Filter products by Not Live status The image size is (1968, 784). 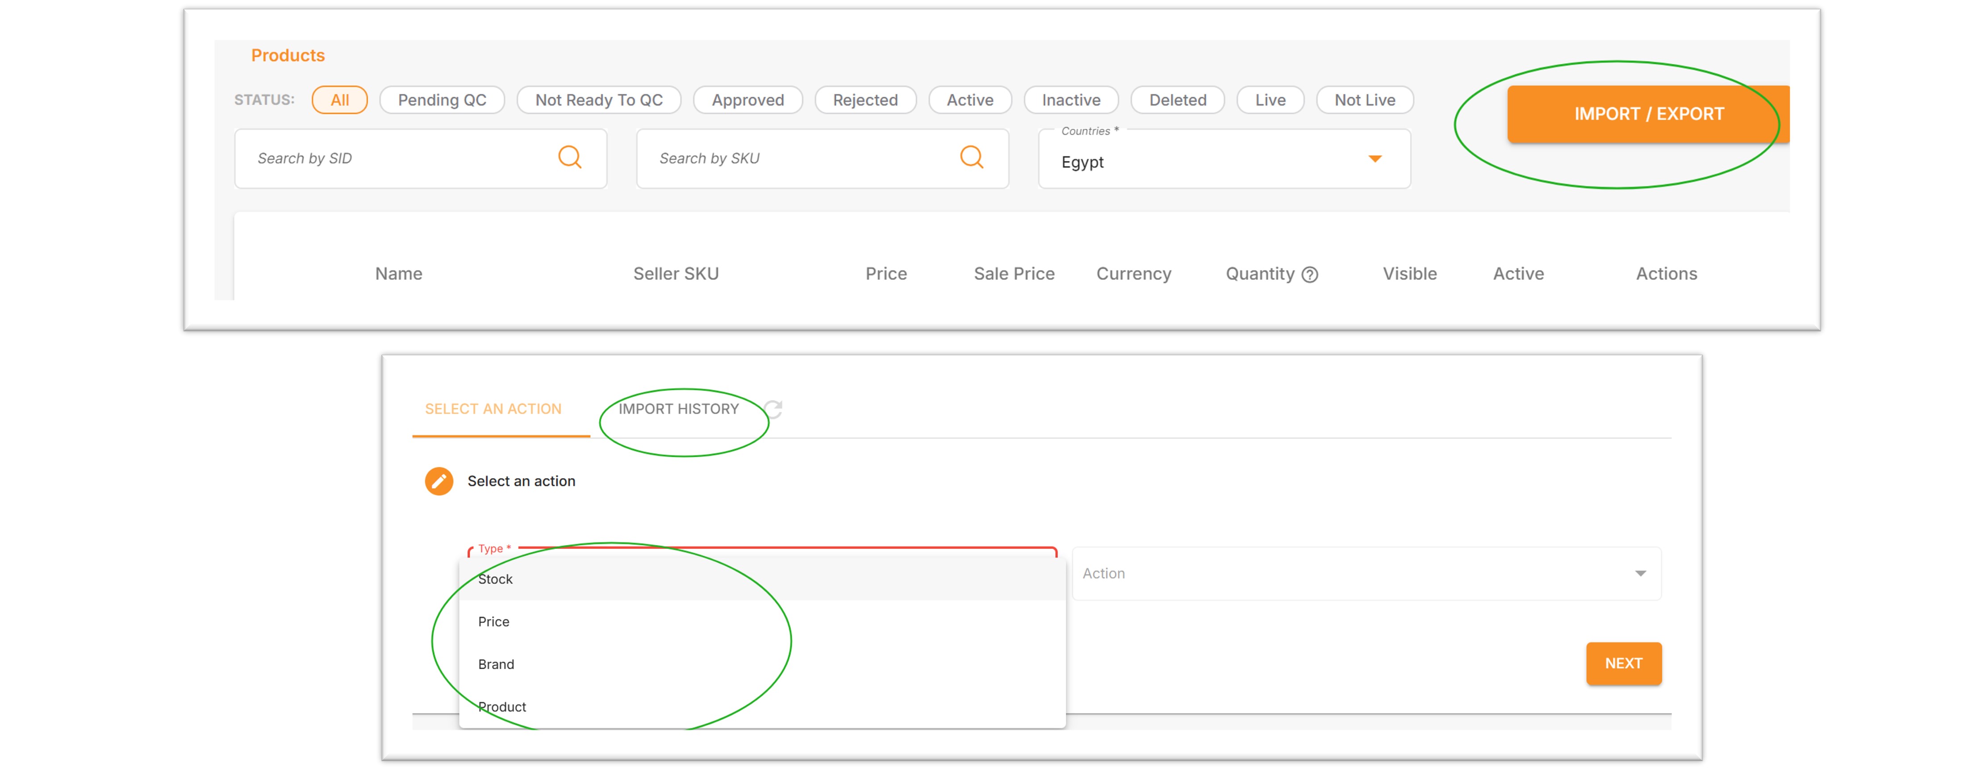tap(1364, 100)
